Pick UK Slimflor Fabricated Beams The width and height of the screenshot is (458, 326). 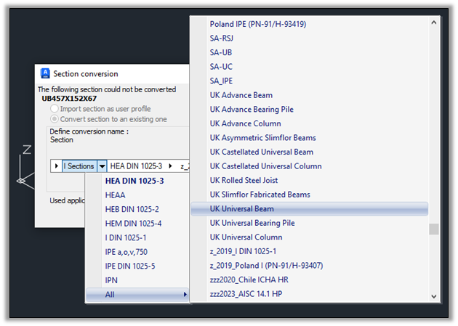pos(309,195)
